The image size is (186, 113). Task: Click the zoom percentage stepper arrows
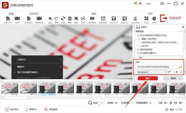click(x=99, y=103)
